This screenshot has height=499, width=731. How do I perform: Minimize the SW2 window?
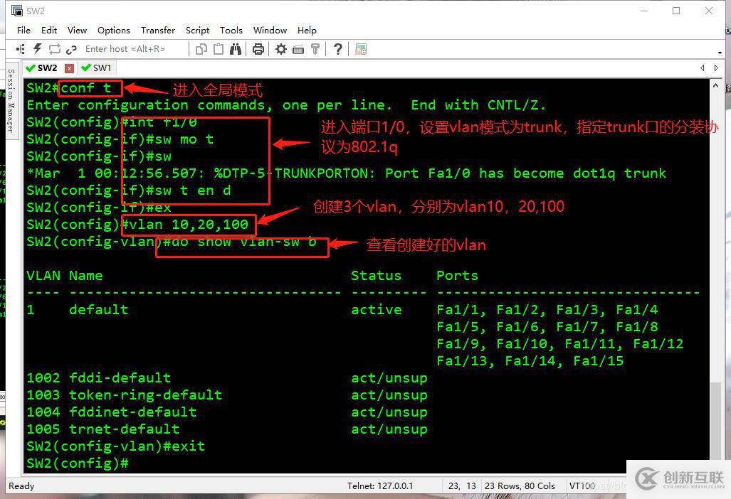tap(644, 11)
